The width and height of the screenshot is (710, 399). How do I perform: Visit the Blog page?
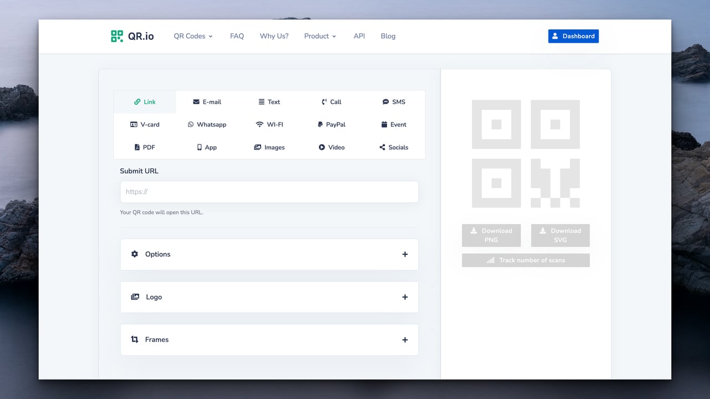[x=388, y=36]
